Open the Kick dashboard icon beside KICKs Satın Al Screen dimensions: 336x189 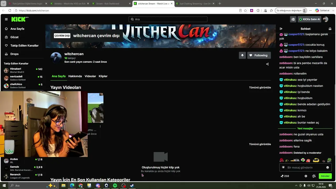293,19
